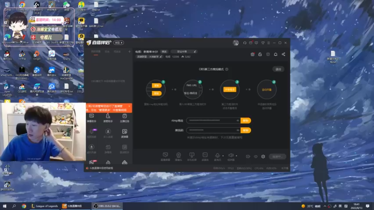Open the dimmed box icon beside the lock icon
Screen dimensions: 374x210
tap(268, 54)
